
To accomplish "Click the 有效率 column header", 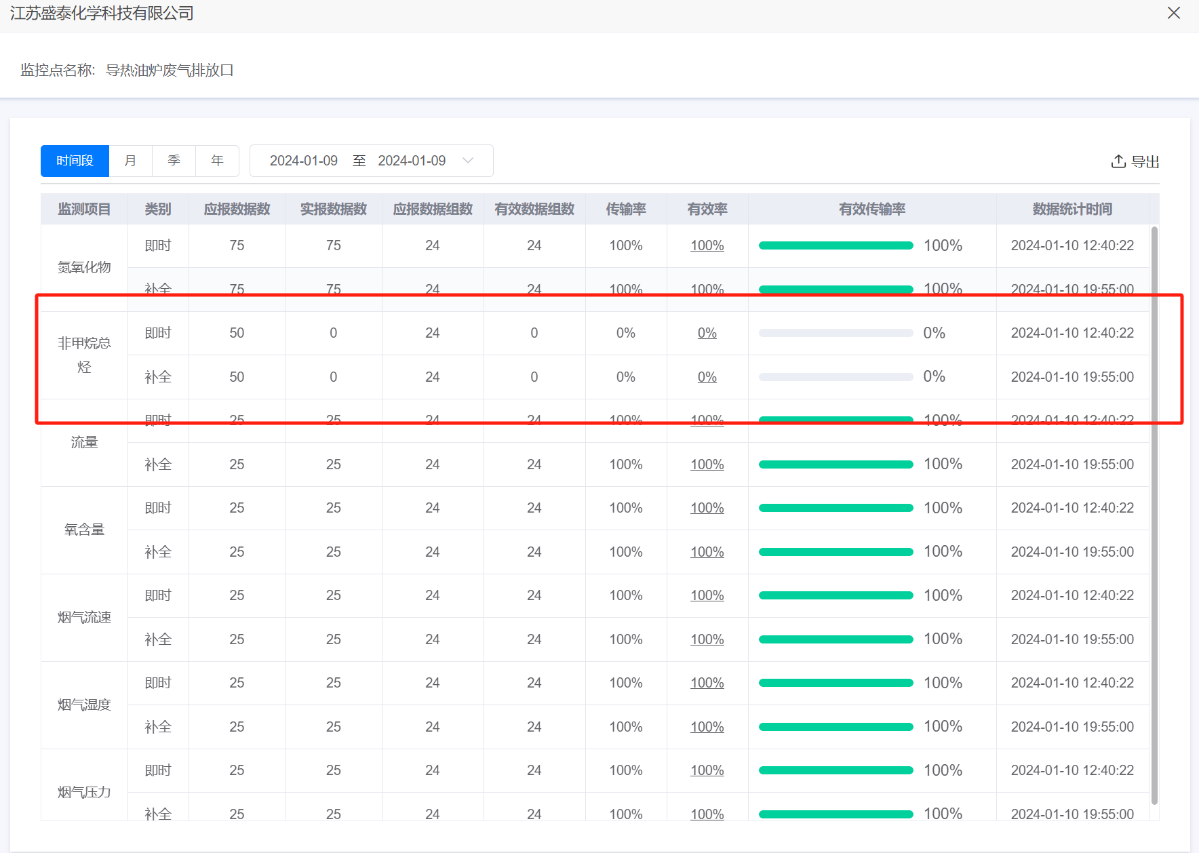I will click(x=707, y=209).
